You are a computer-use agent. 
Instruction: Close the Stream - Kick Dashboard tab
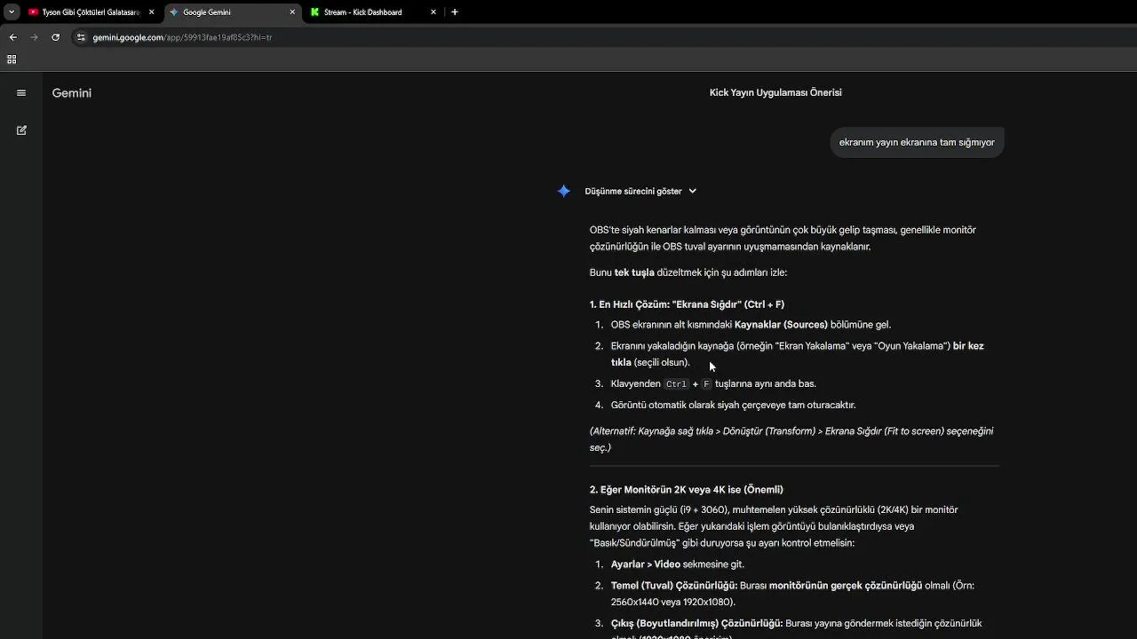point(433,12)
